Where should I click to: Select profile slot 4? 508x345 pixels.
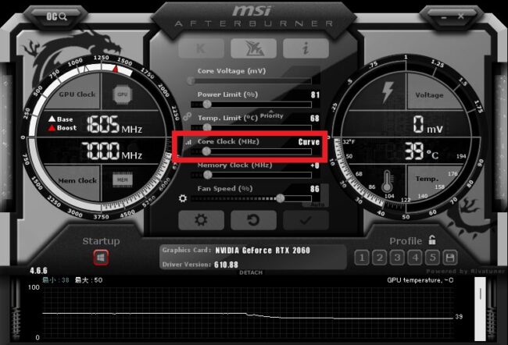tap(415, 258)
